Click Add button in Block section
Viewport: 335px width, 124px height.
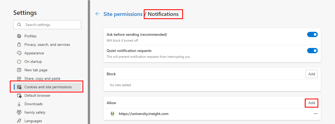pyautogui.click(x=312, y=74)
